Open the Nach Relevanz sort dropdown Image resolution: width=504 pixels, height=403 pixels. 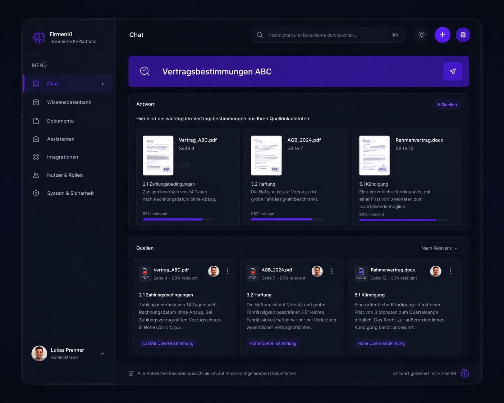coord(439,248)
